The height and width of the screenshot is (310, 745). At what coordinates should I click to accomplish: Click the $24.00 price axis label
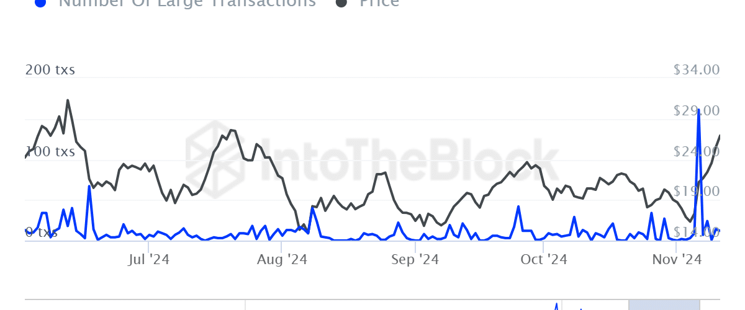pyautogui.click(x=697, y=151)
